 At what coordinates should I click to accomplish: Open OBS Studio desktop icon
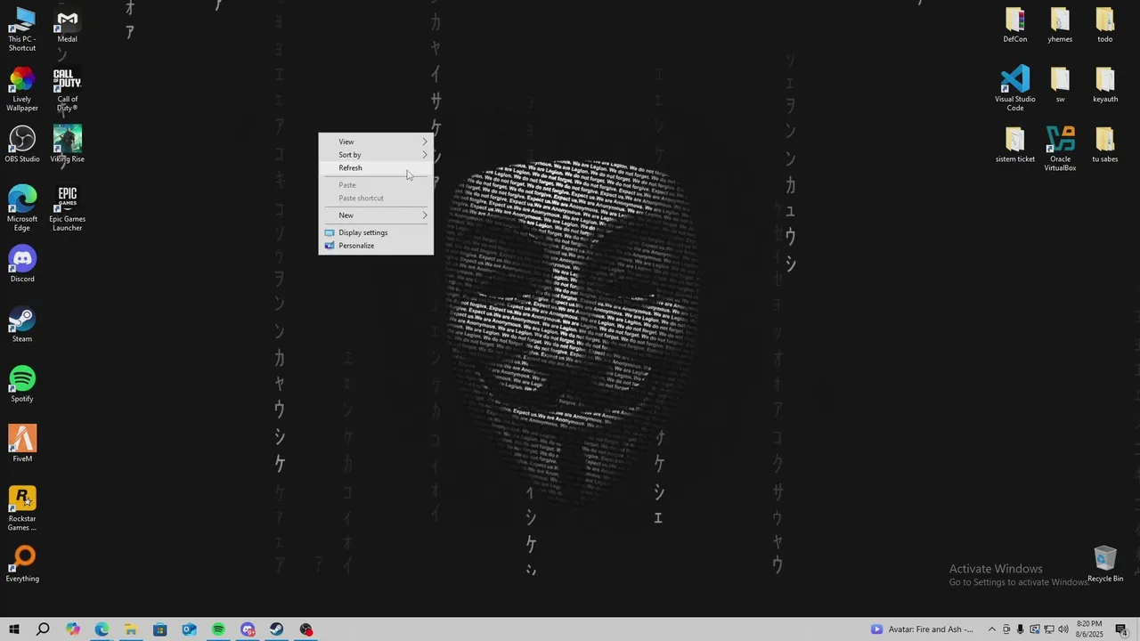(x=22, y=144)
